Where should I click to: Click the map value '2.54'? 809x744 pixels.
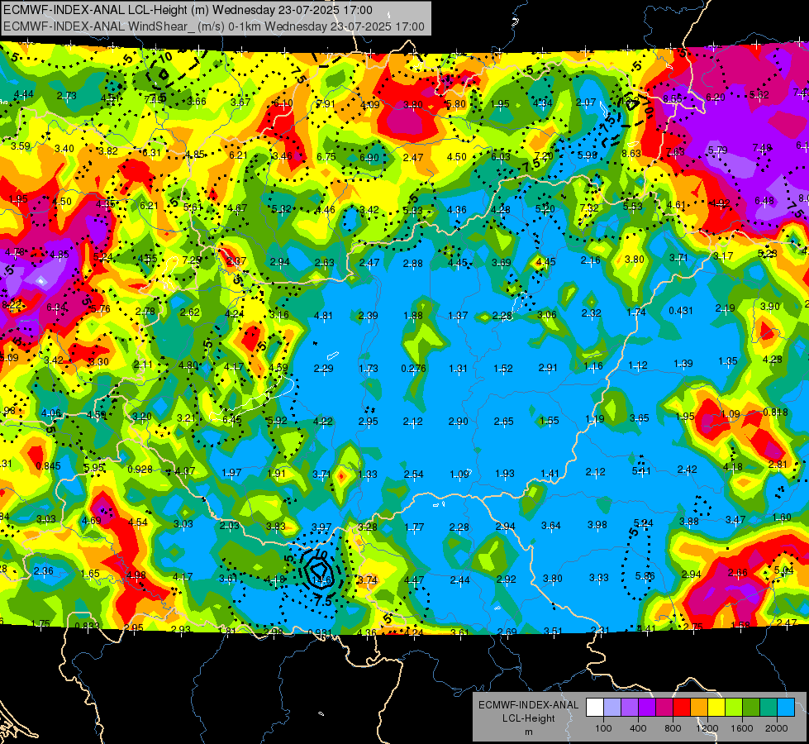[x=414, y=474]
